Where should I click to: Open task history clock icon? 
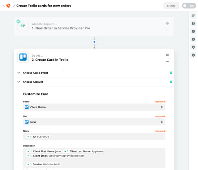(x=193, y=39)
